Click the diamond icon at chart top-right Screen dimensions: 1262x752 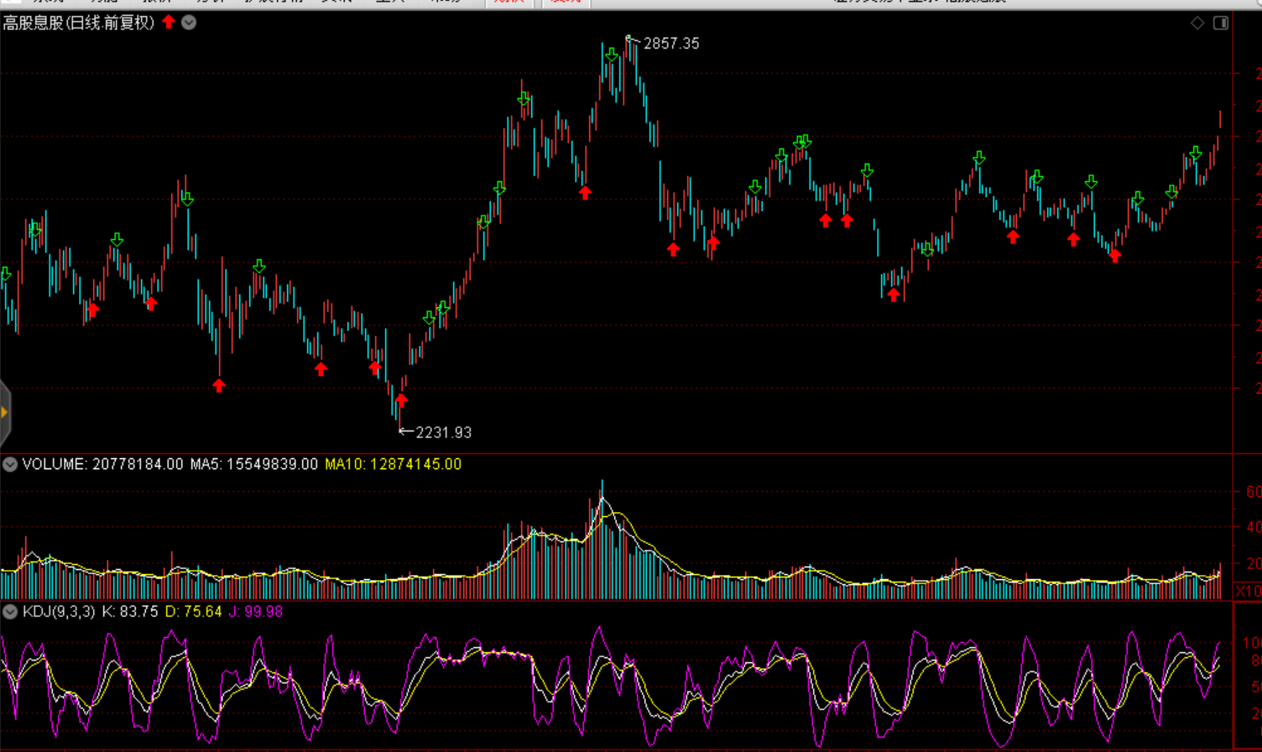pos(1197,23)
